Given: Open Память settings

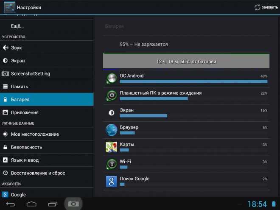Looking at the screenshot, I should [x=47, y=87].
